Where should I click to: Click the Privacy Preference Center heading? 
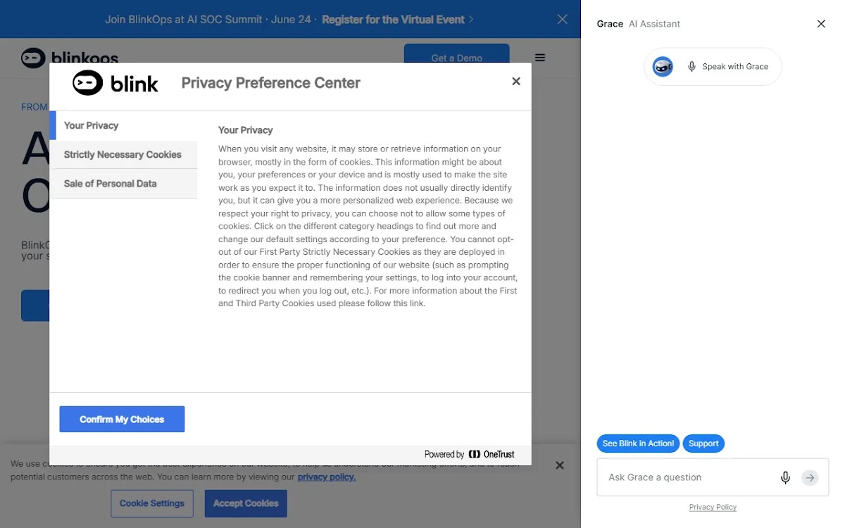click(270, 83)
